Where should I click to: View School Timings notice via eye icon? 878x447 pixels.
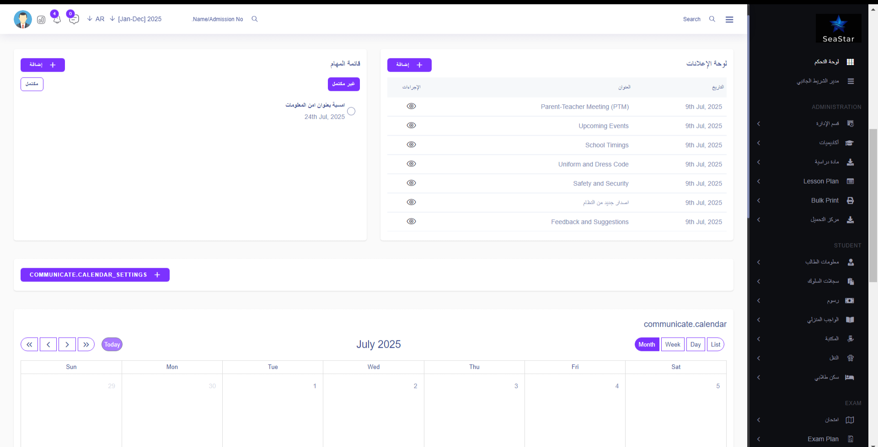point(412,144)
